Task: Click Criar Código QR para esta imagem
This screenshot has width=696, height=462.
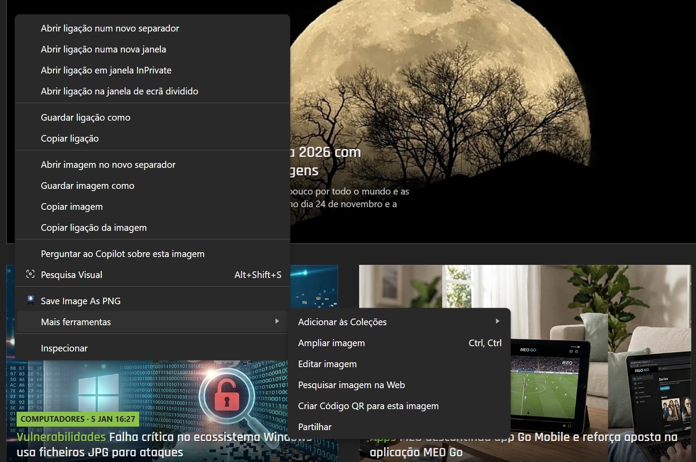Action: coord(368,406)
